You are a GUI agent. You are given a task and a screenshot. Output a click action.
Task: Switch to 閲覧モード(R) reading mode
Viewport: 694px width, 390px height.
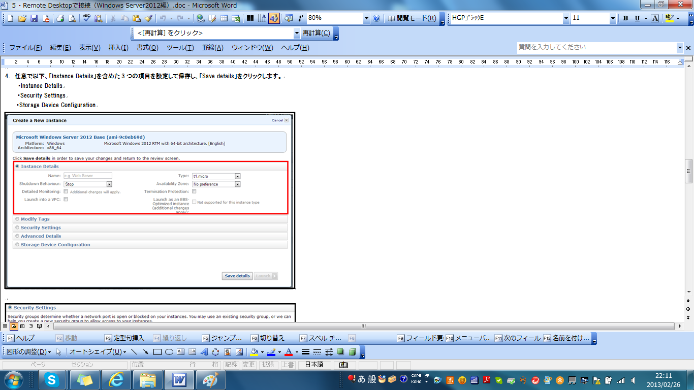[x=412, y=18]
